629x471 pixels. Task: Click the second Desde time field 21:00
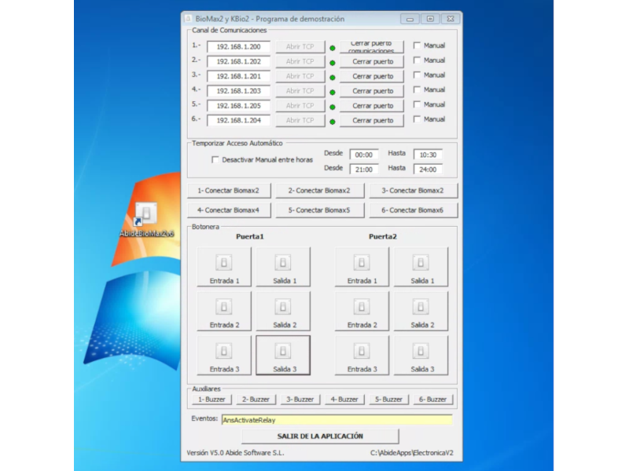363,170
